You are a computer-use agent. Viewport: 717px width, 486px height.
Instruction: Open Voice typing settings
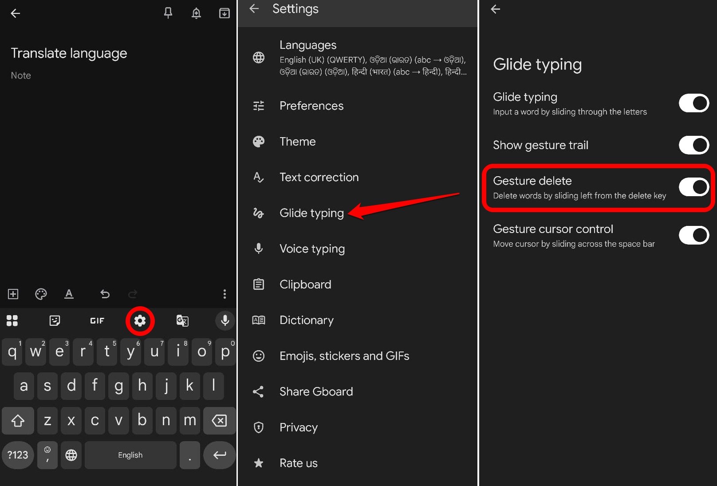point(358,249)
